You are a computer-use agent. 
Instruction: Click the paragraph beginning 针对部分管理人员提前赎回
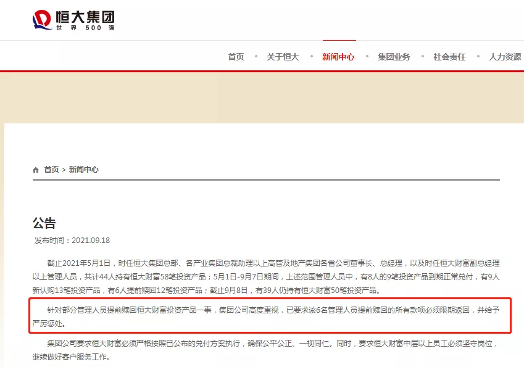(x=266, y=316)
